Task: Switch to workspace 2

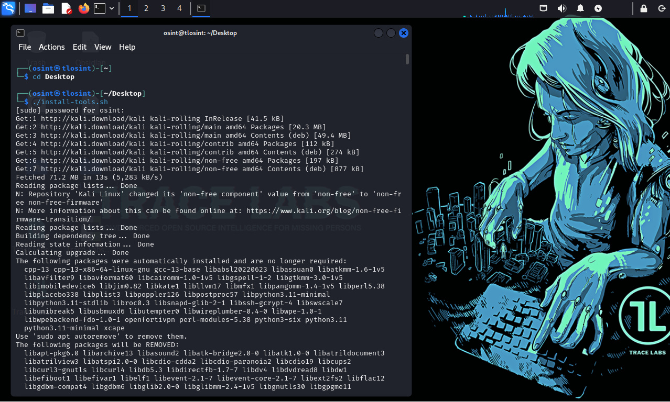Action: click(146, 8)
